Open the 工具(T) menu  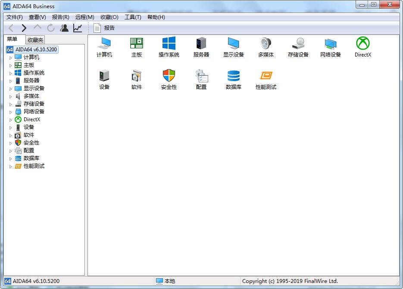click(x=133, y=17)
